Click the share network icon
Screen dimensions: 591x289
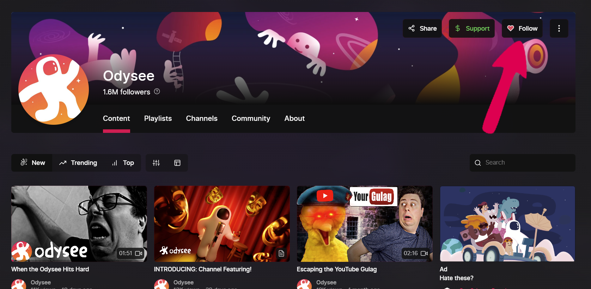[x=412, y=28]
